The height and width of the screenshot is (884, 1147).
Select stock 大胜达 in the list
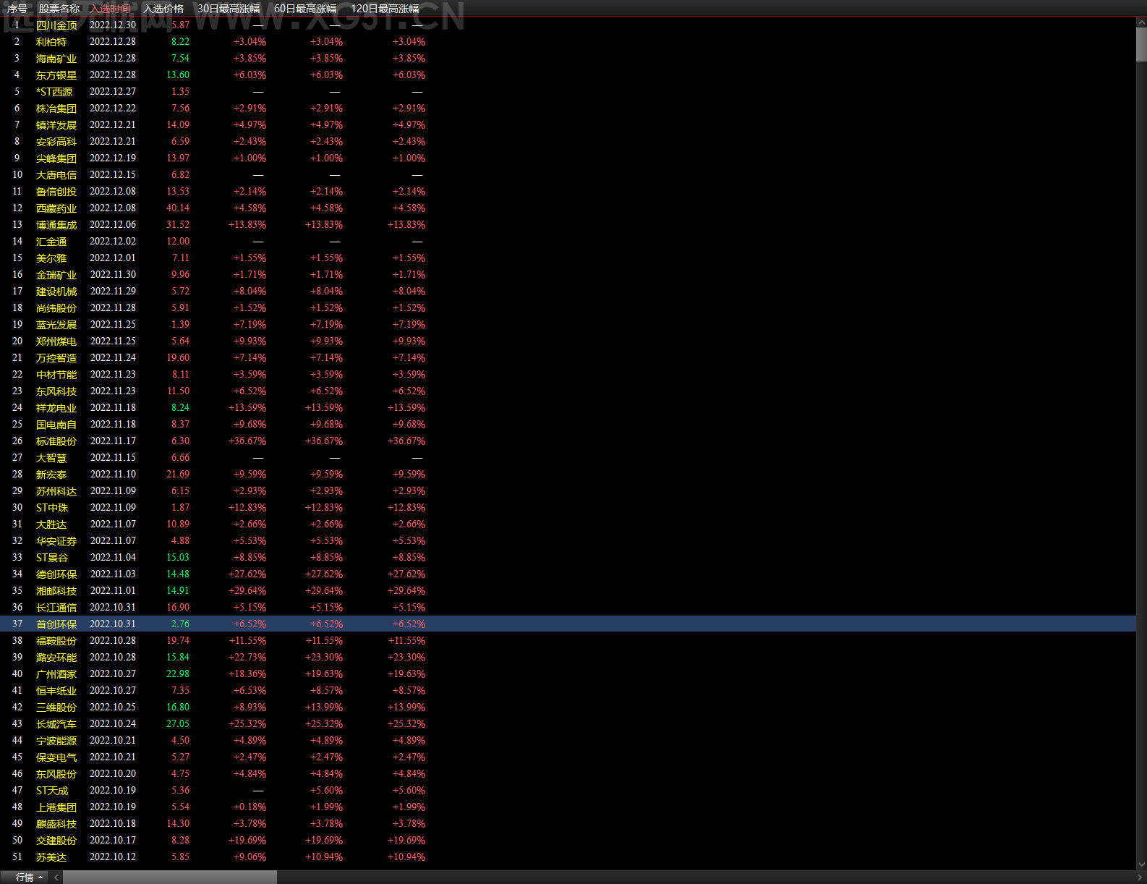point(51,524)
